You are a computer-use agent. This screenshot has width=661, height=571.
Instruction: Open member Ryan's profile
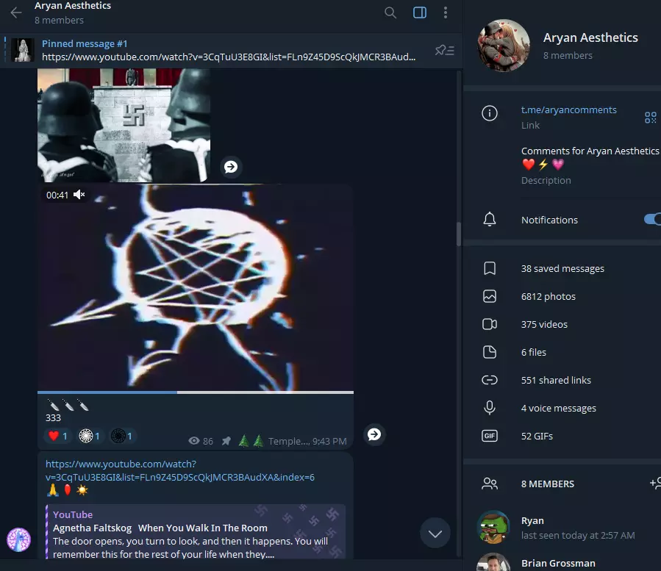click(x=562, y=527)
